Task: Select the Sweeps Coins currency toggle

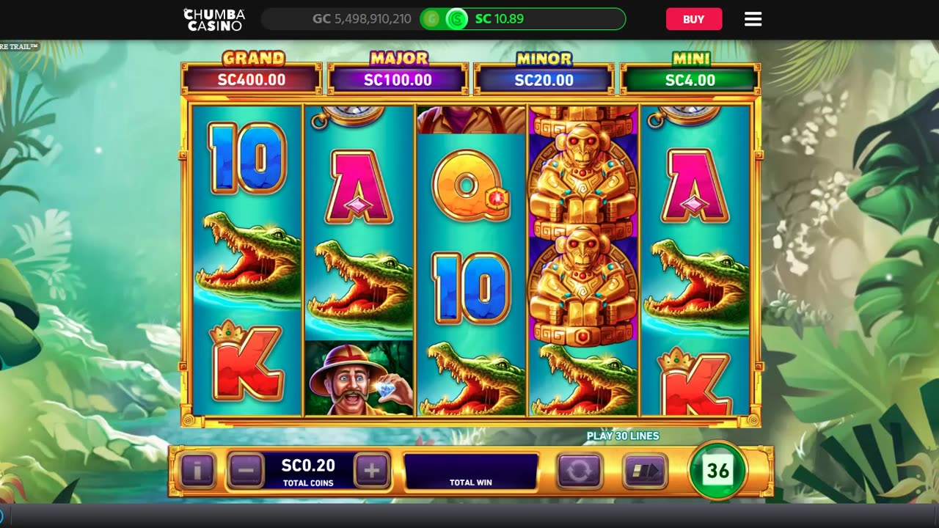Action: click(x=456, y=19)
